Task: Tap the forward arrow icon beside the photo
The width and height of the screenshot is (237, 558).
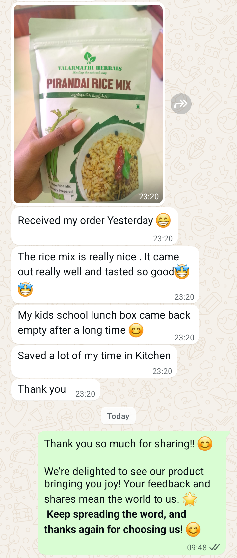Action: tap(181, 104)
